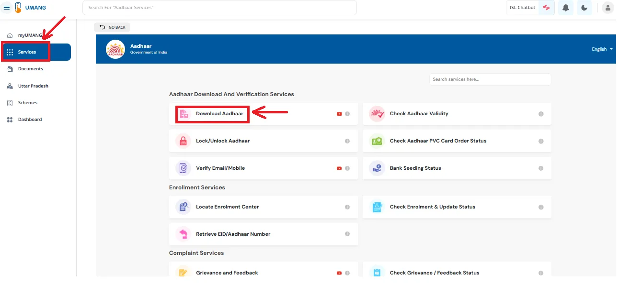The image size is (619, 296).
Task: Toggle dark mode with moon icon
Action: pyautogui.click(x=584, y=8)
